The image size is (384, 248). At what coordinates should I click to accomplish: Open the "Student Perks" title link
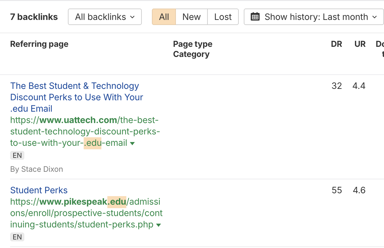(x=39, y=190)
